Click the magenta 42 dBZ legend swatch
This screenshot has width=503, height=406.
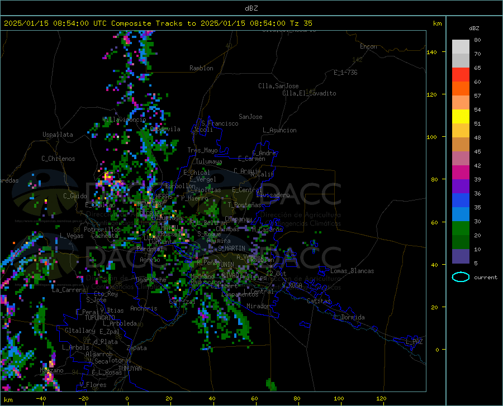pyautogui.click(x=461, y=173)
